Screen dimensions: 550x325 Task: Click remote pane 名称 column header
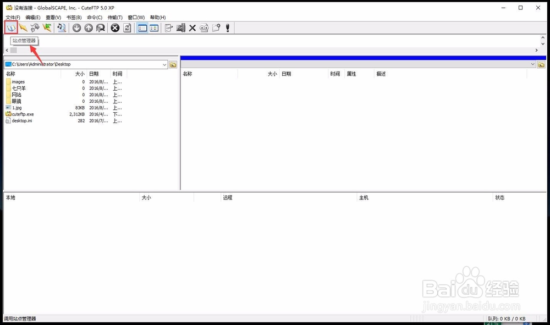[x=210, y=74]
